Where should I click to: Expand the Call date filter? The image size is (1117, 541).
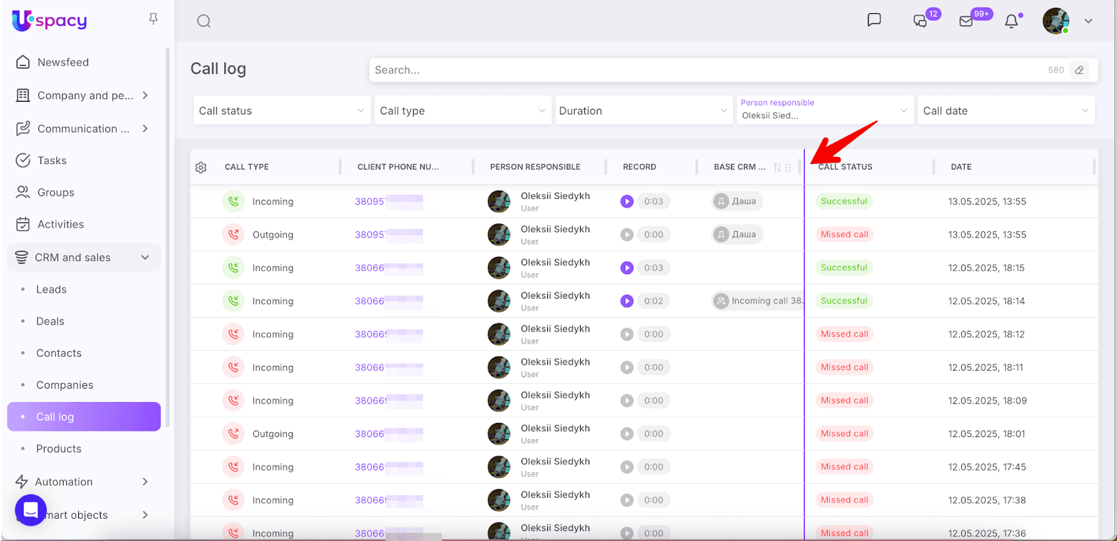tap(1005, 111)
